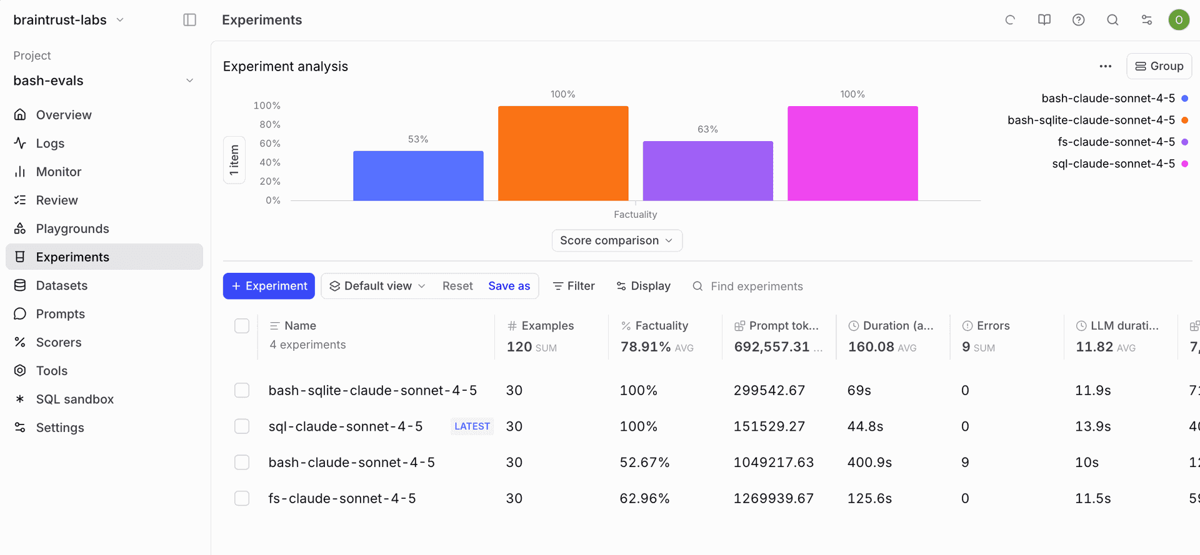Click the Examples column hash icon
Image resolution: width=1200 pixels, height=555 pixels.
click(x=512, y=326)
